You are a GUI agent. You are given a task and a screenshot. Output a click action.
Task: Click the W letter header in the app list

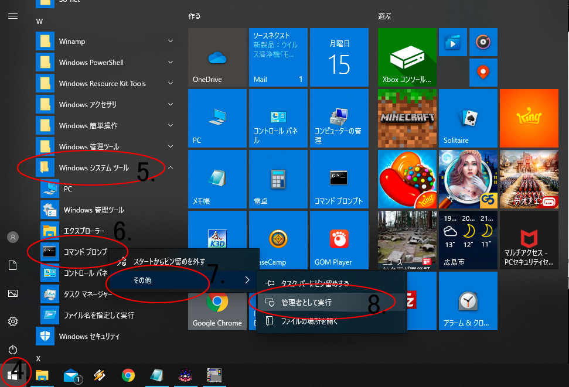pyautogui.click(x=39, y=22)
